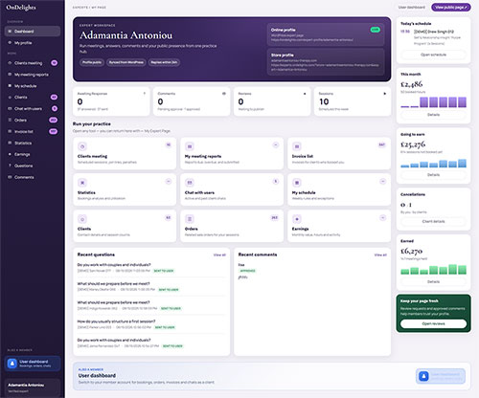The height and width of the screenshot is (398, 479).
Task: Click the sidebar Invoice list count badge
Action: [x=53, y=131]
